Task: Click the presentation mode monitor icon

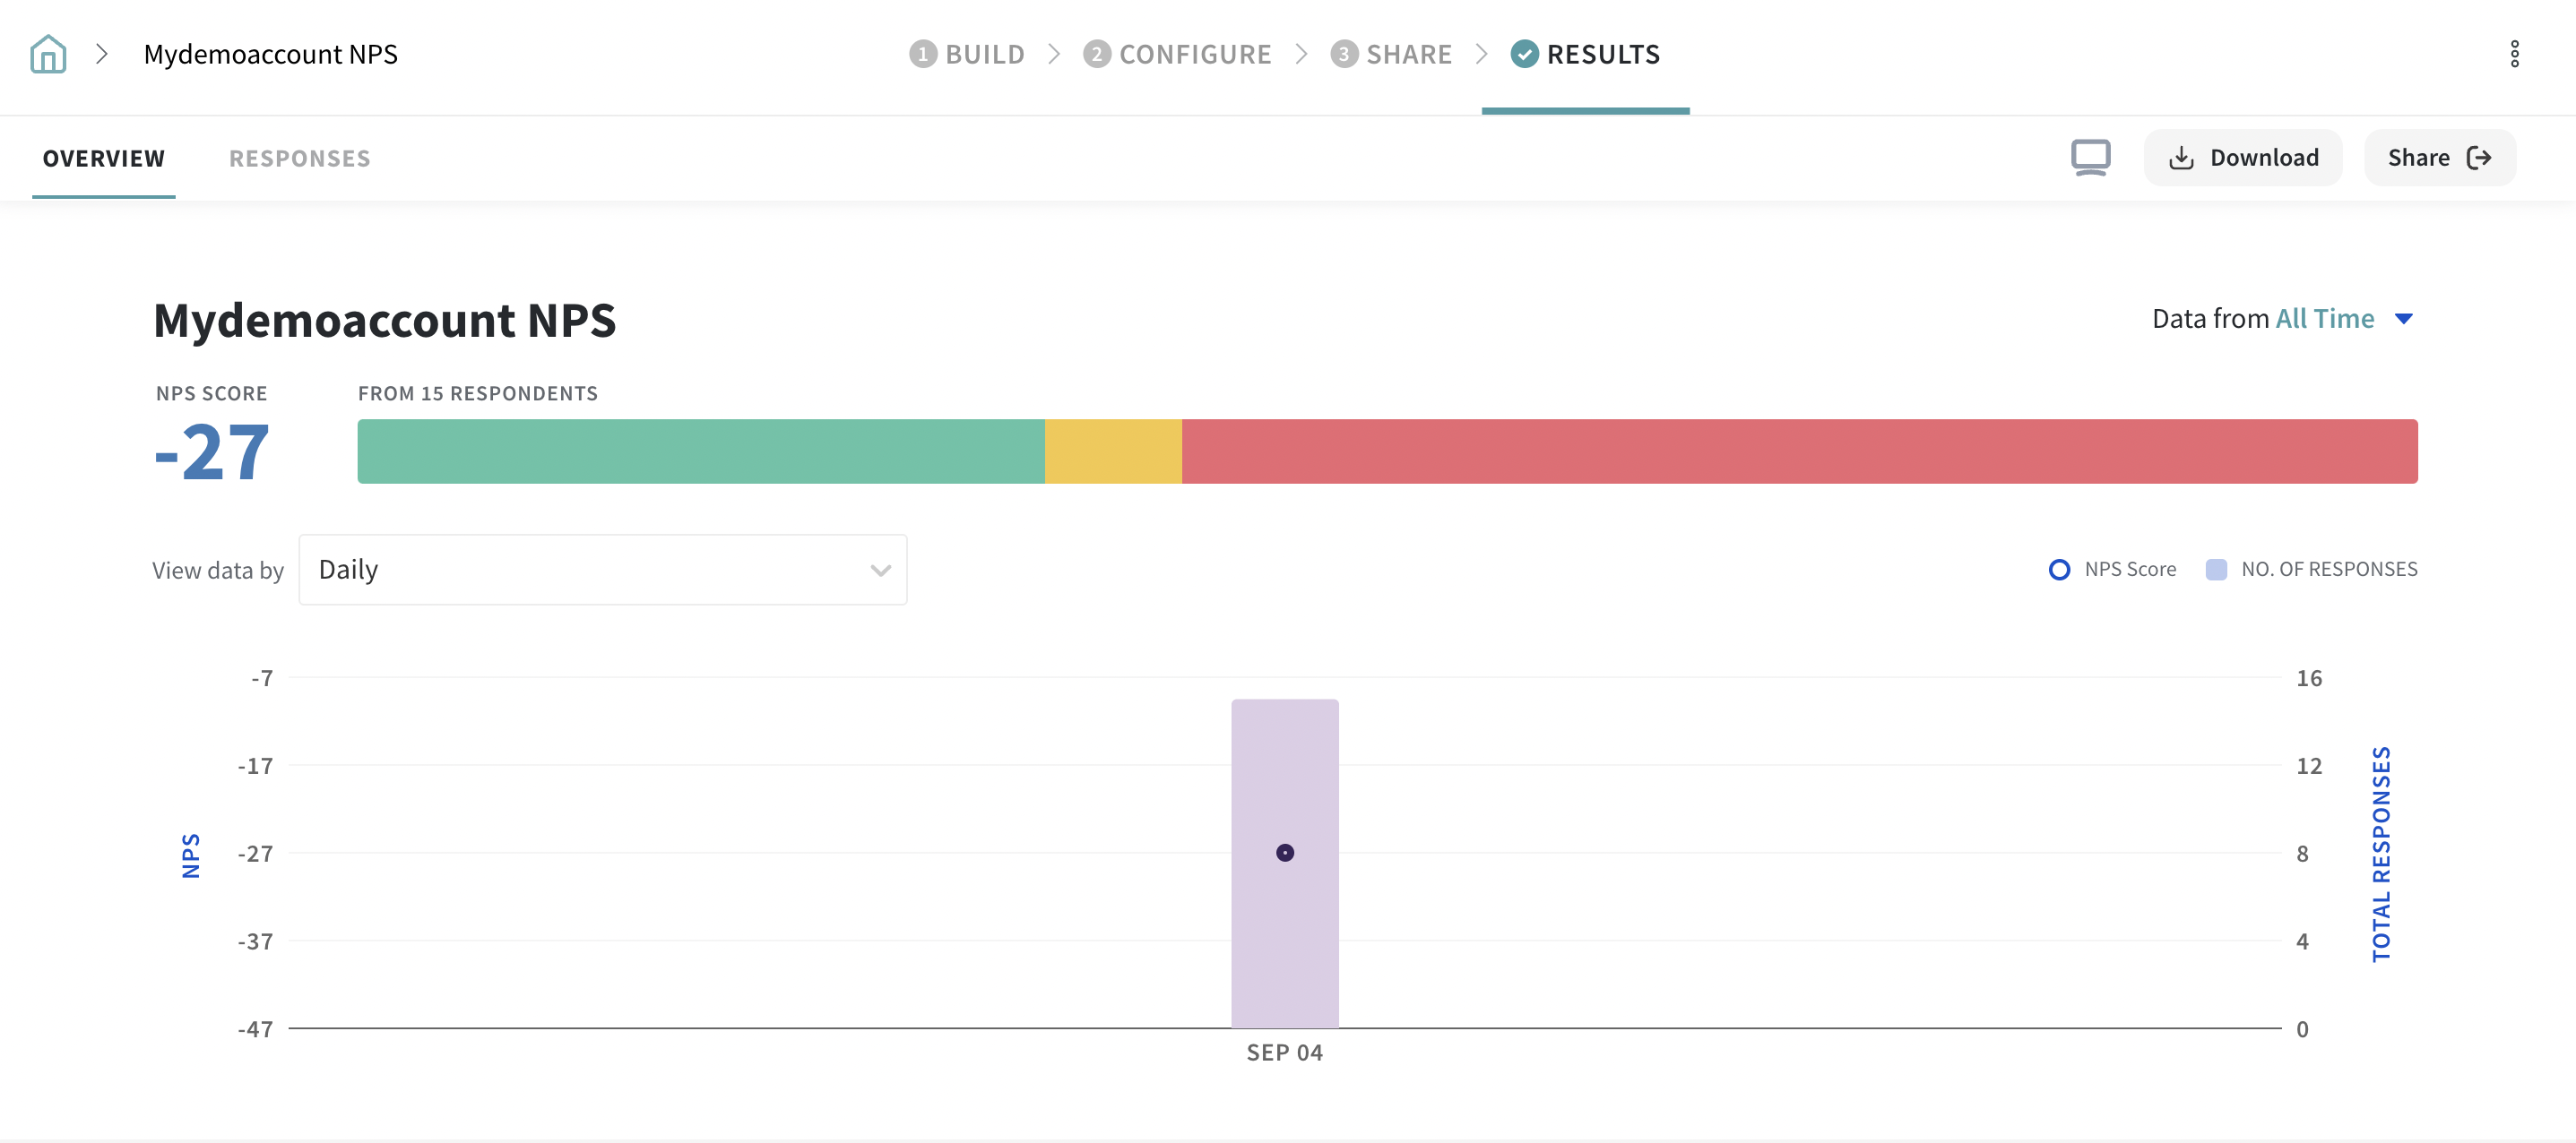Action: point(2090,158)
